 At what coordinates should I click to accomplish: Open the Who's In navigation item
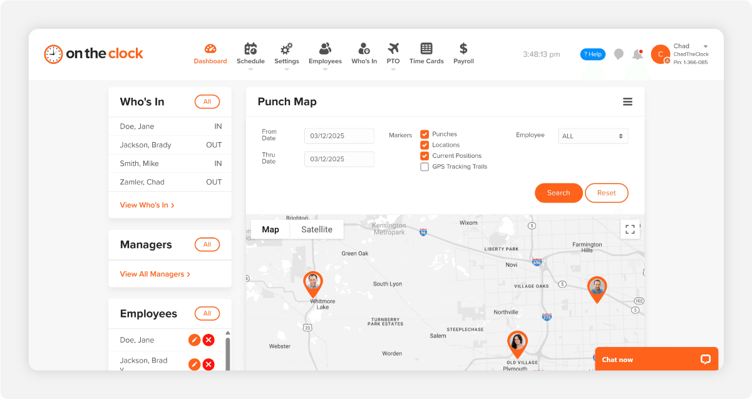[x=364, y=54]
